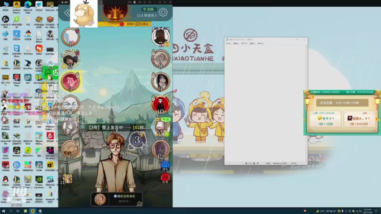Open Notepad 编辑 menu
This screenshot has width=381, height=214.
point(236,43)
